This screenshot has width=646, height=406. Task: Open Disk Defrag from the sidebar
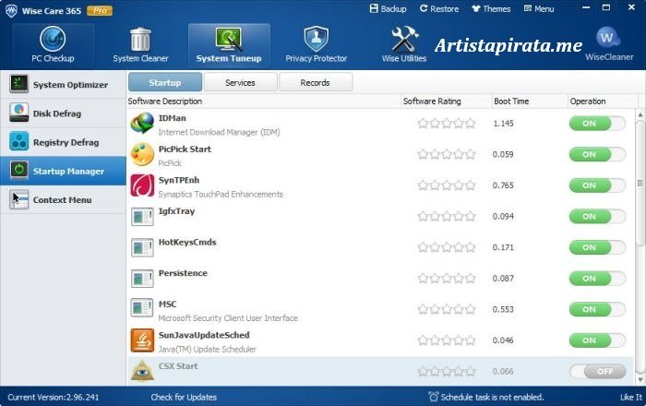(63, 113)
